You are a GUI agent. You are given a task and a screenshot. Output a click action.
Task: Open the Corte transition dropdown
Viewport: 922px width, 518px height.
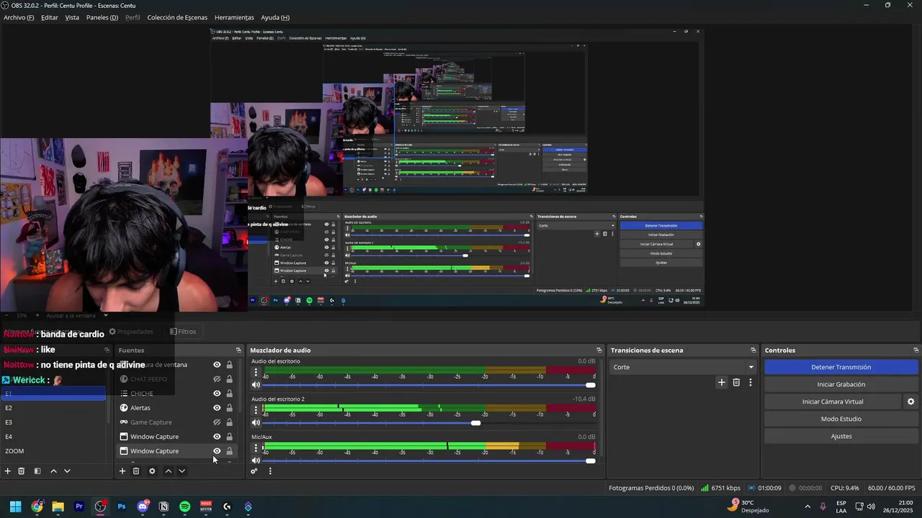point(683,367)
